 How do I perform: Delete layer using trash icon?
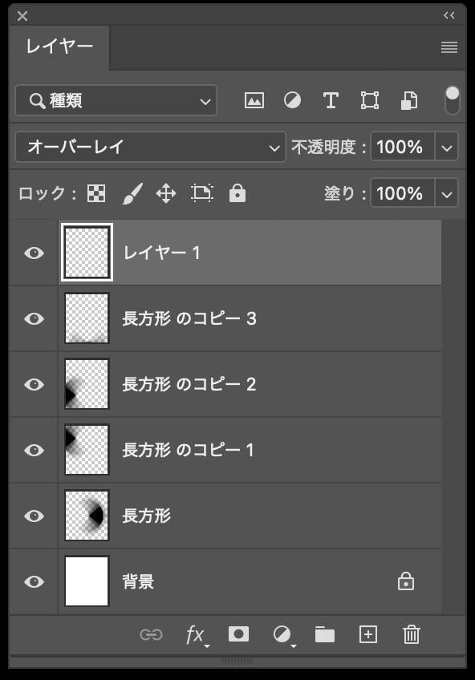[411, 634]
